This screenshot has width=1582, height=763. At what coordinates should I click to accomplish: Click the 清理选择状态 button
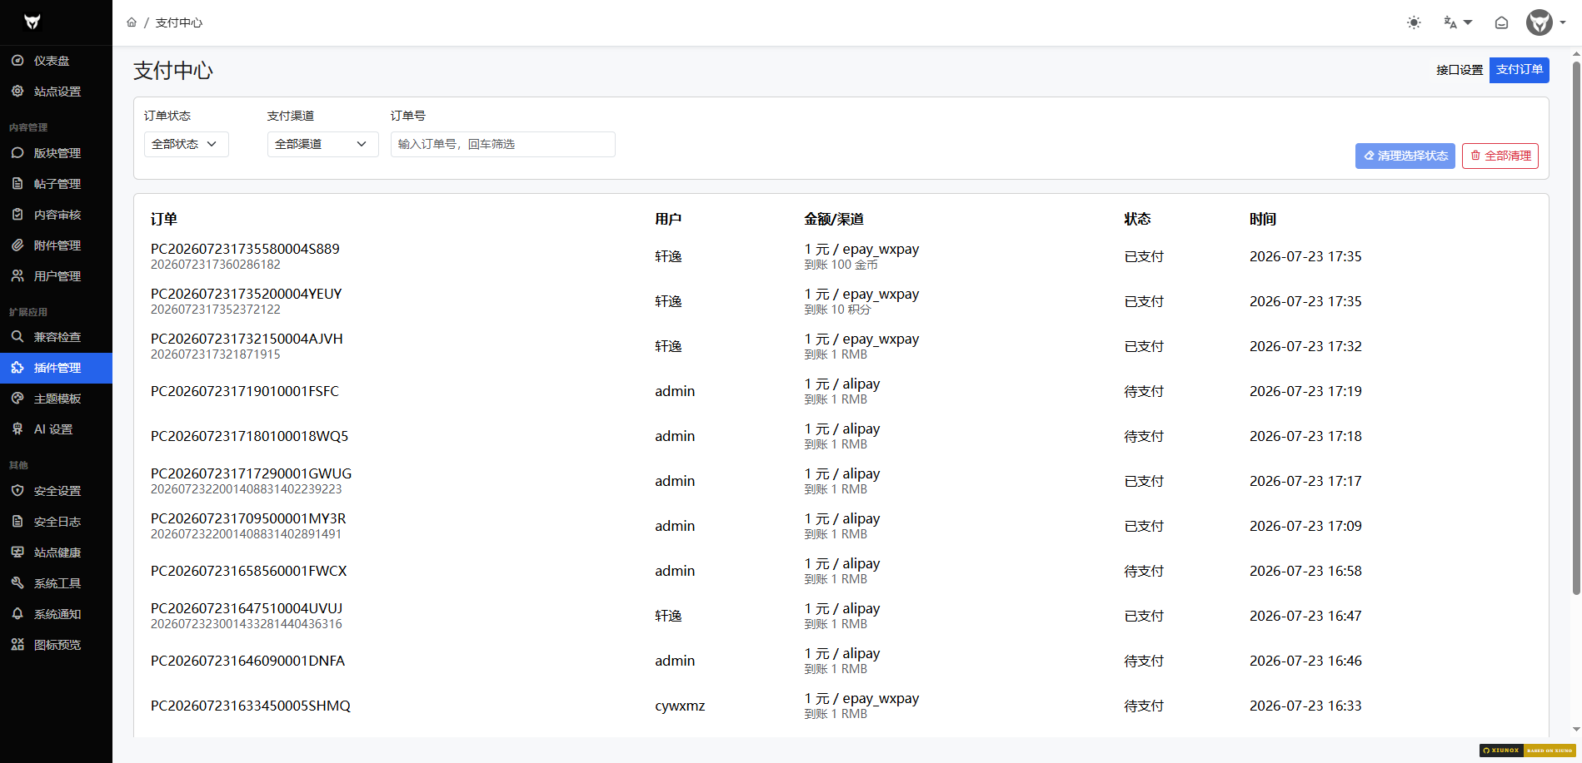pyautogui.click(x=1405, y=156)
